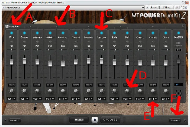Viewport: 190px width, 127px height.
Task: Open the SETTINGS page
Action: 175,120
